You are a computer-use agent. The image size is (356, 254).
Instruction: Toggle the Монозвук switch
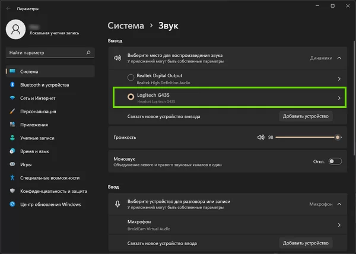tap(335, 161)
